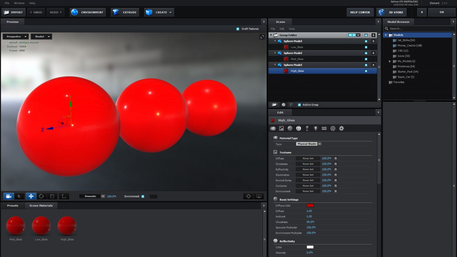Open the Edit menu in the Scene panel
The width and height of the screenshot is (457, 257).
[282, 29]
